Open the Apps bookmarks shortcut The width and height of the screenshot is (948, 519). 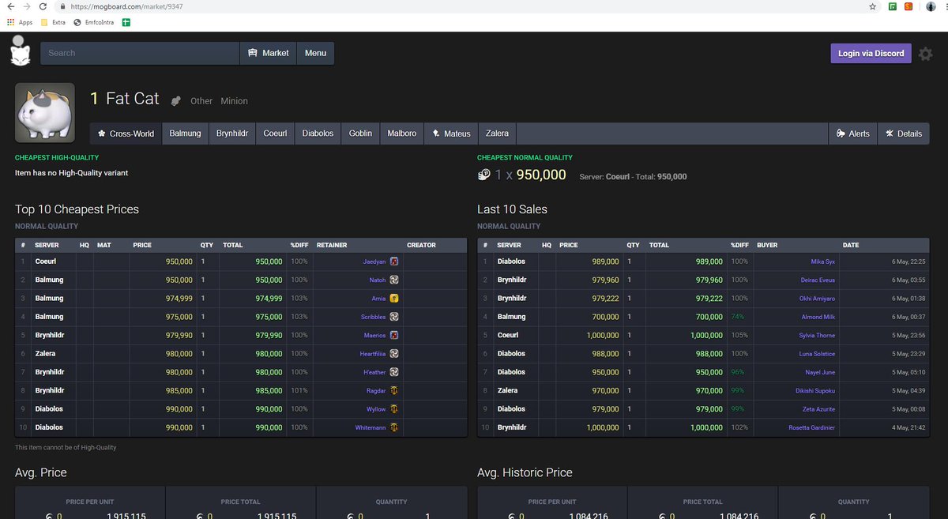20,22
